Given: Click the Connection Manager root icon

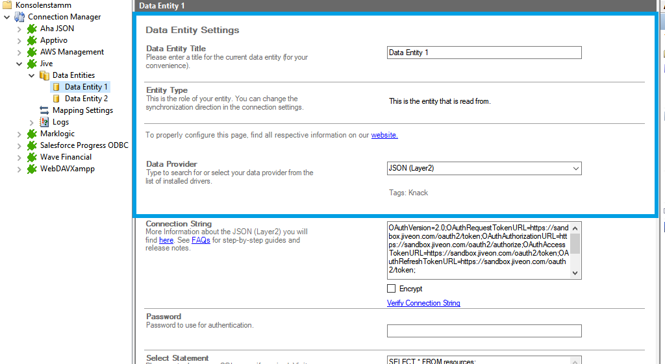Looking at the screenshot, I should click(19, 17).
